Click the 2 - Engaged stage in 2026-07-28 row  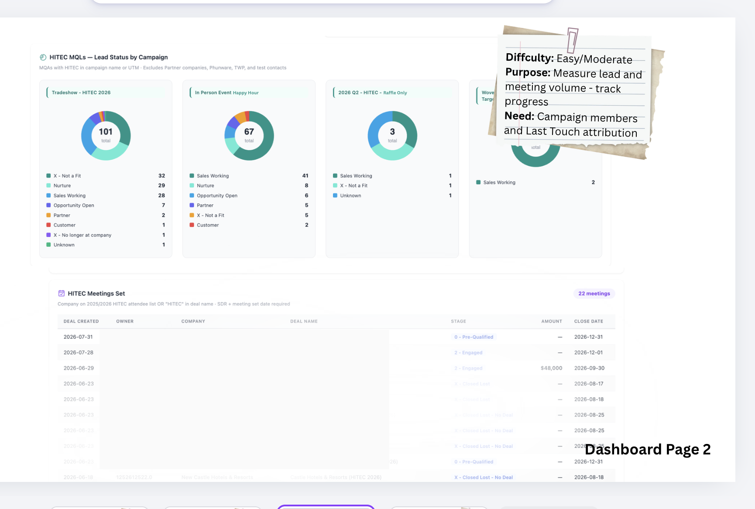click(x=468, y=353)
